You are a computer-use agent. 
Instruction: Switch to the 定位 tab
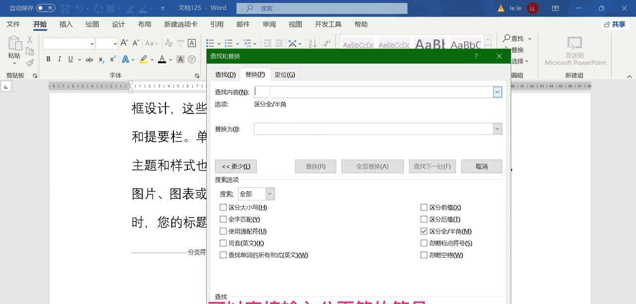tap(285, 74)
